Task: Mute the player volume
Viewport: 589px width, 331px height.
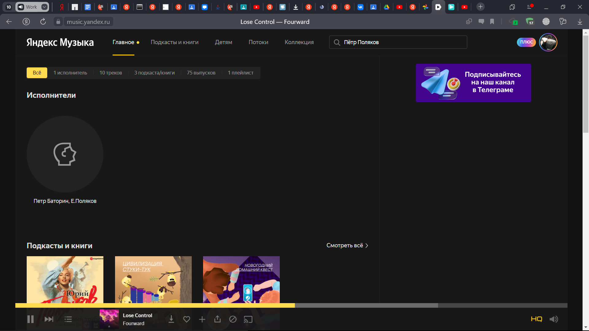Action: click(x=554, y=319)
